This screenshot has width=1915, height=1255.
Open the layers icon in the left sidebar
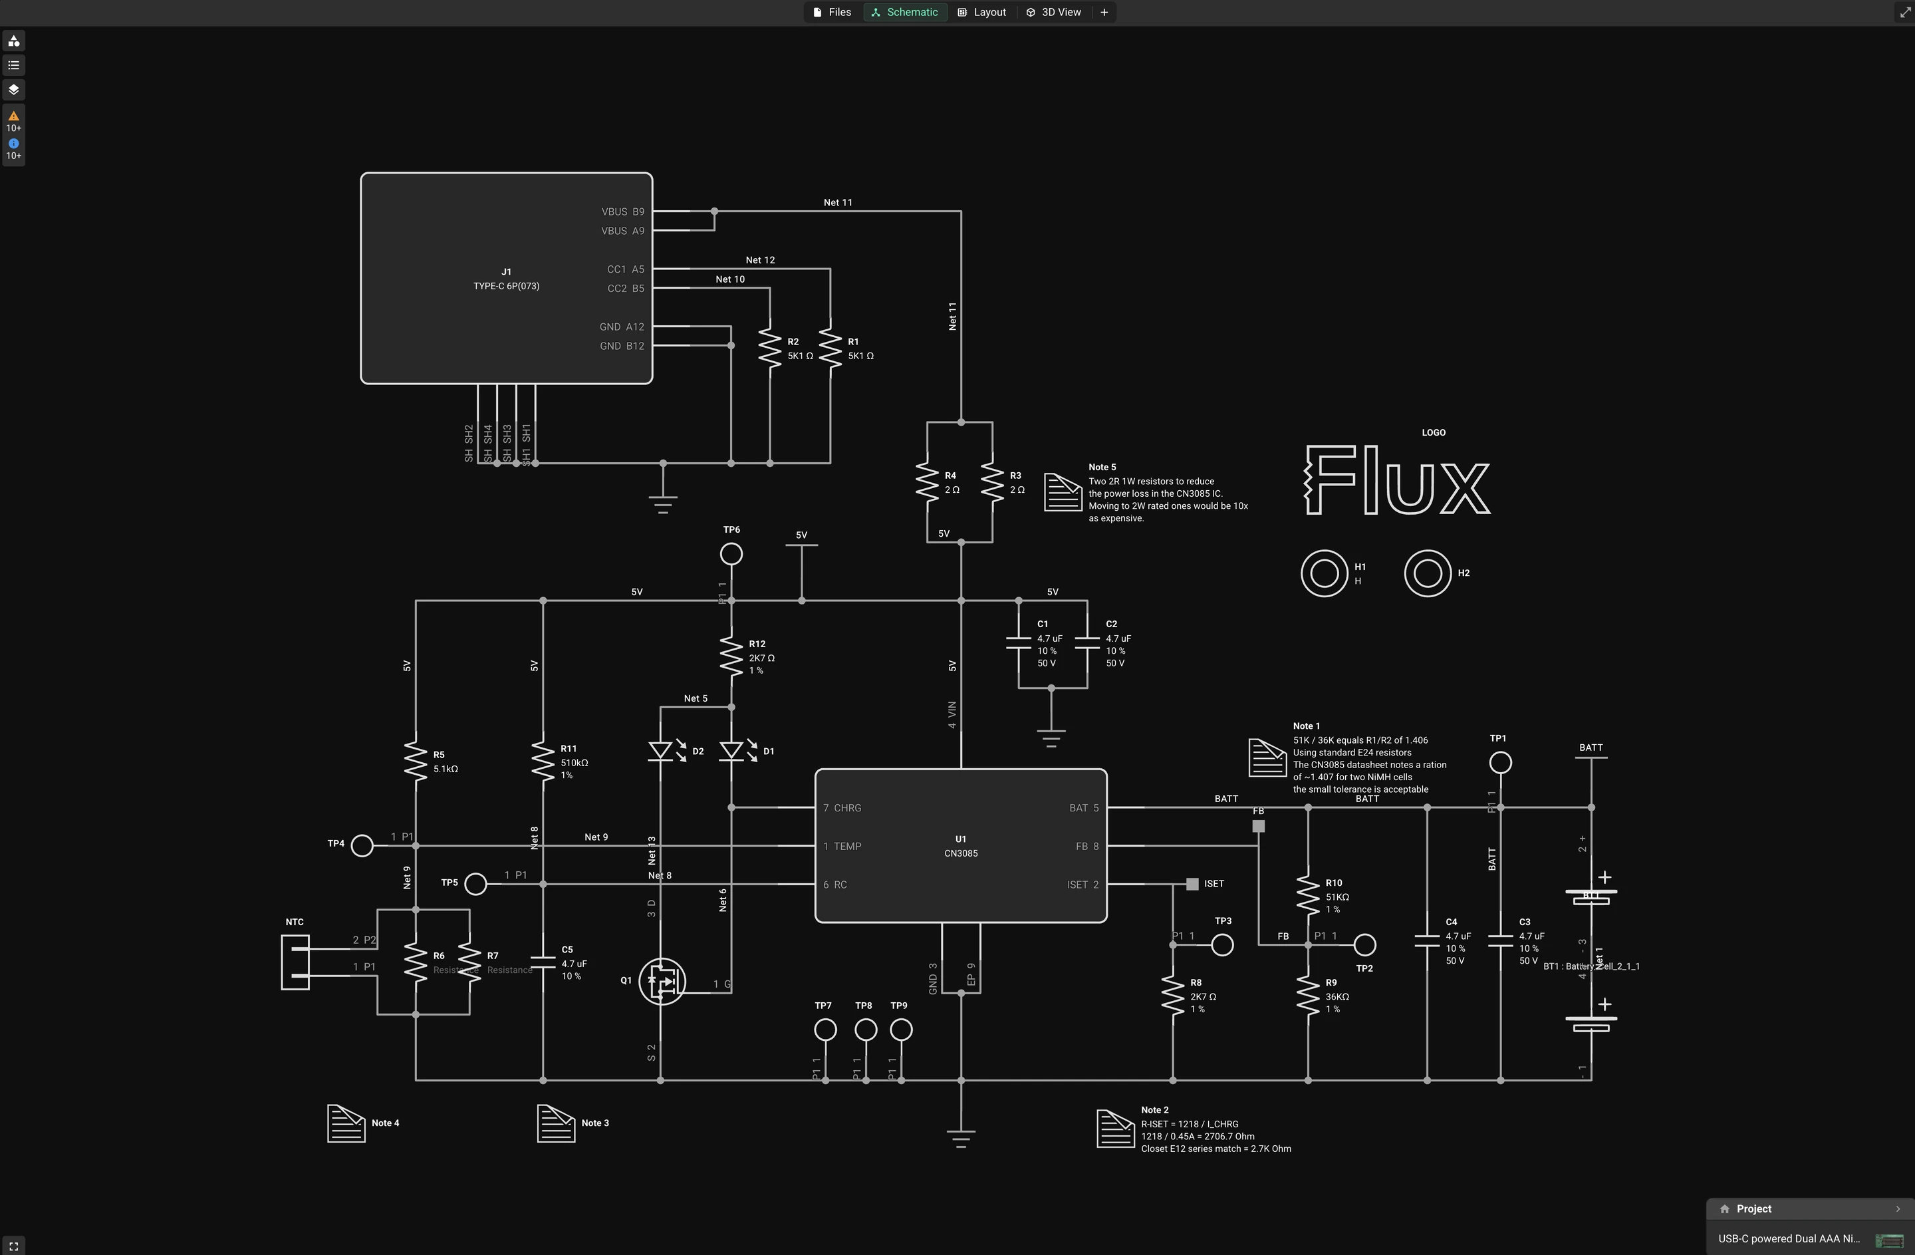[x=14, y=89]
